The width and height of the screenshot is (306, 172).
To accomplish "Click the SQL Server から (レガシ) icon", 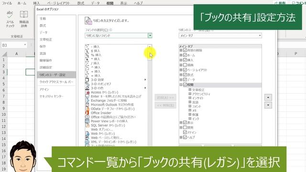I will click(87, 125).
